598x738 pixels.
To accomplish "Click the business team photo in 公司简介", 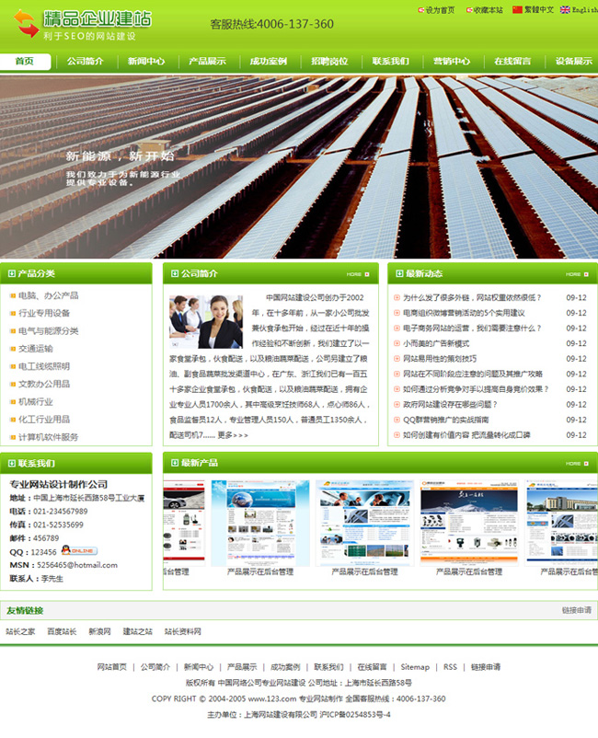I will pos(206,321).
